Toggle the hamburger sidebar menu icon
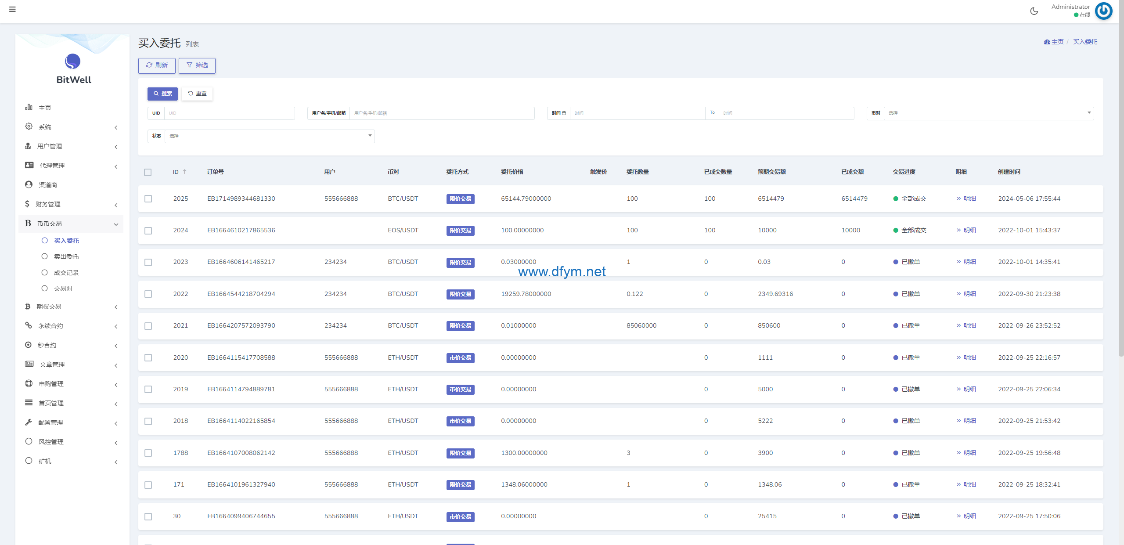Screen dimensions: 1124x545 coord(12,9)
